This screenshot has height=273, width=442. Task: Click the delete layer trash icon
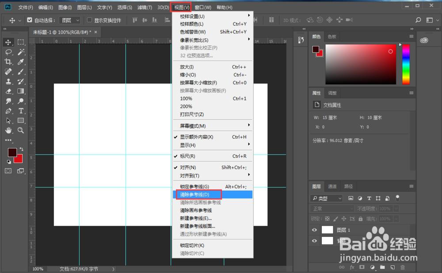tap(403, 267)
